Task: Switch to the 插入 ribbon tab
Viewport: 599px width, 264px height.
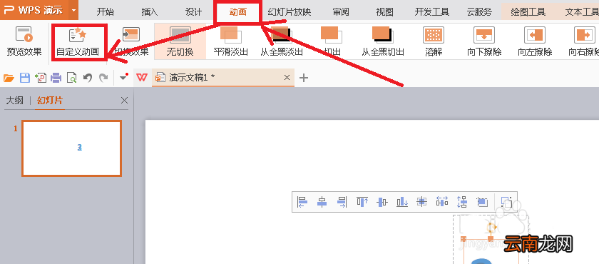Action: click(x=149, y=12)
